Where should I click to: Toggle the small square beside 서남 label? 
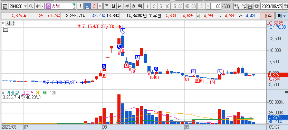pyautogui.click(x=3, y=24)
